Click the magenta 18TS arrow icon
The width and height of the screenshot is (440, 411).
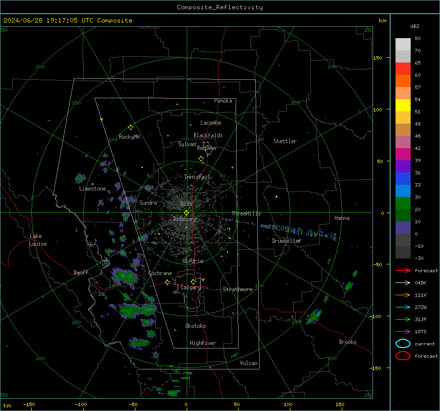pyautogui.click(x=403, y=331)
